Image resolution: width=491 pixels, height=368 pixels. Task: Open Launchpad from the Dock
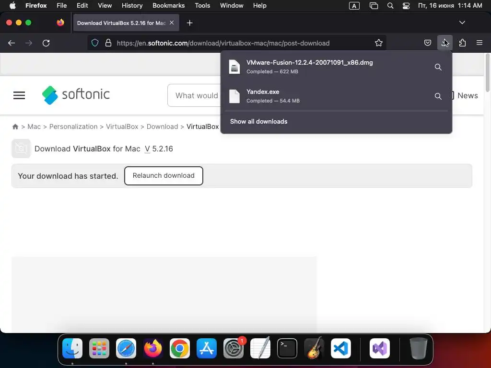(99, 348)
